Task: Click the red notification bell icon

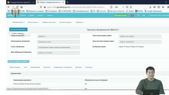Action: [132, 16]
